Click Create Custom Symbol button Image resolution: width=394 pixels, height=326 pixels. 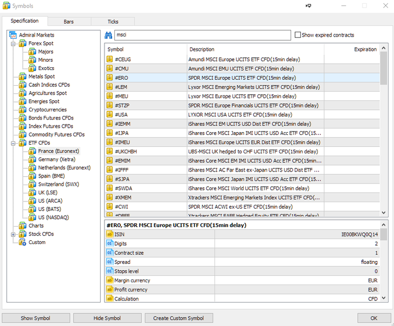[x=178, y=318]
